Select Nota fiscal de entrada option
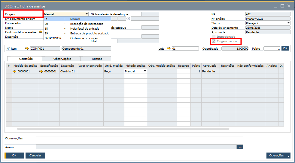 pos(84,28)
